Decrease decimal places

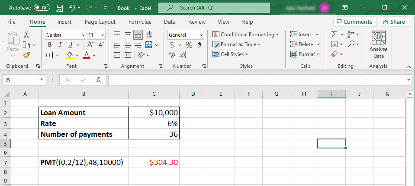pos(183,55)
